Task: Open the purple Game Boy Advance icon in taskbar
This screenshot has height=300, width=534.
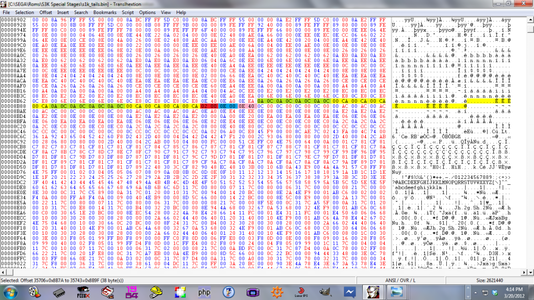Action: (x=253, y=293)
